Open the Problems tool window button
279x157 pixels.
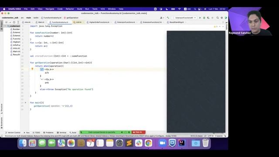[x=48, y=133]
